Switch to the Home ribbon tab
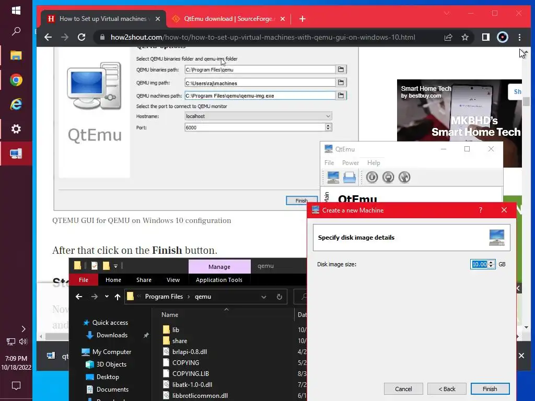 pos(113,280)
